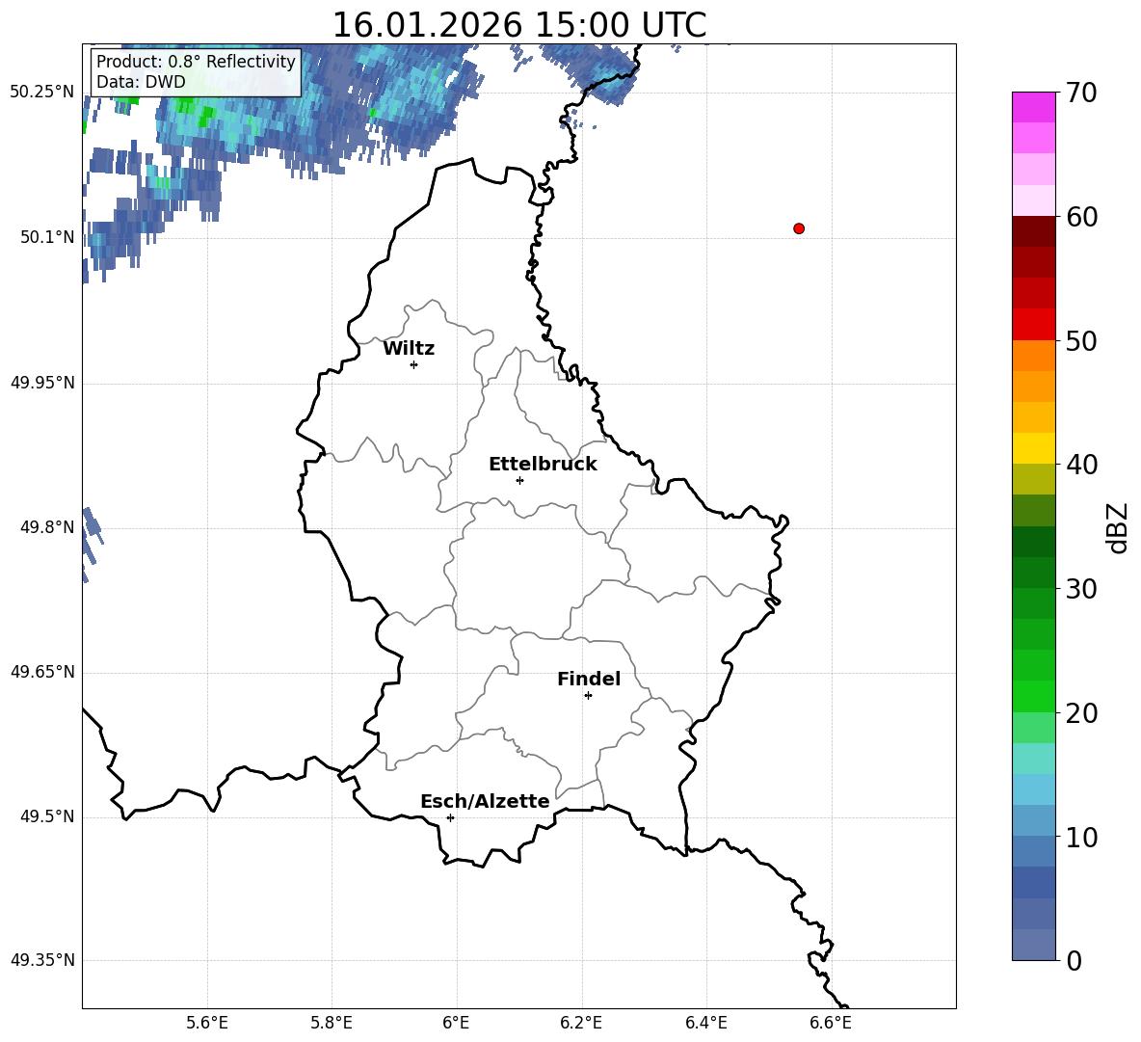This screenshot has width=1141, height=1042.
Task: Click the Findel station cross marker
Action: click(x=588, y=696)
